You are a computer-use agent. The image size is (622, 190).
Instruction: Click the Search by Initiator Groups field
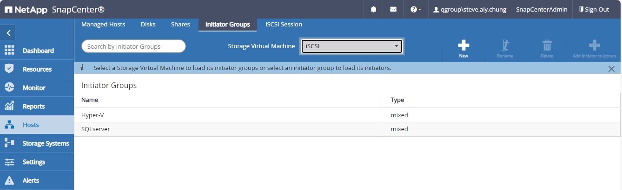(x=133, y=46)
